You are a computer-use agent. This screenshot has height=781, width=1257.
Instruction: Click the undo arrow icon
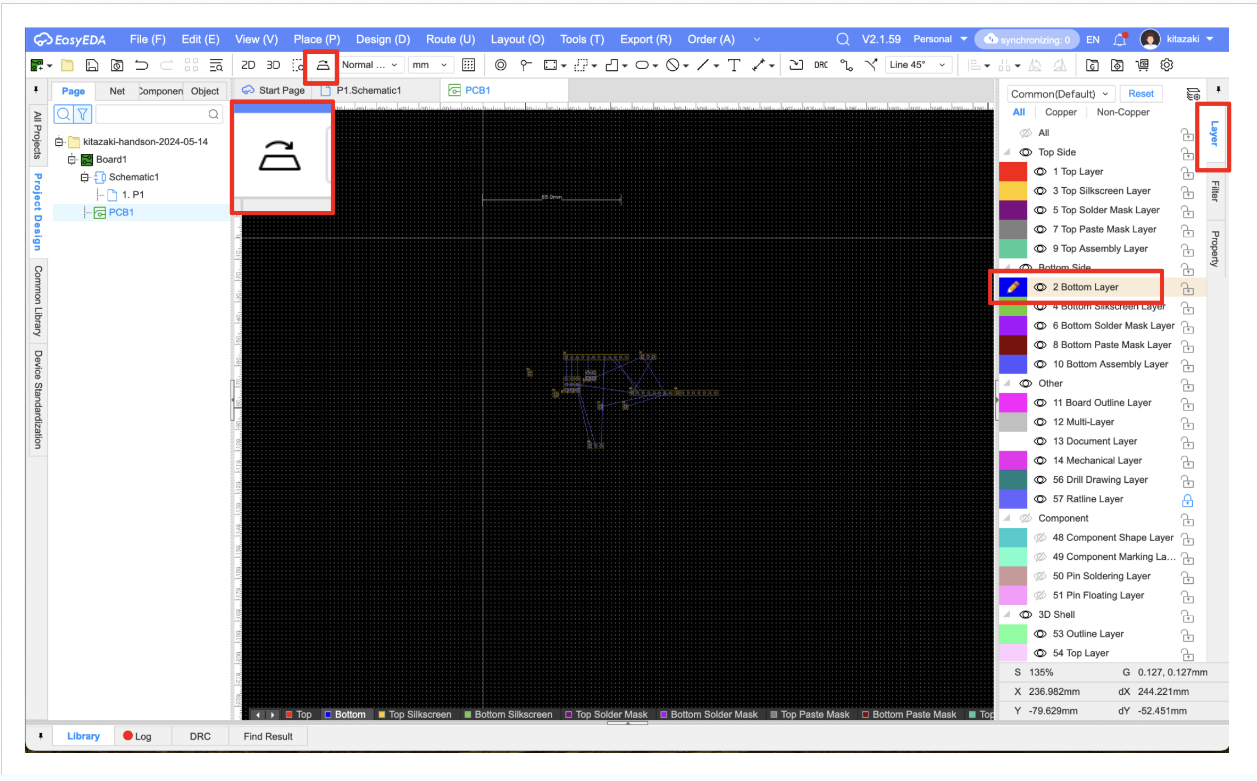coord(142,65)
